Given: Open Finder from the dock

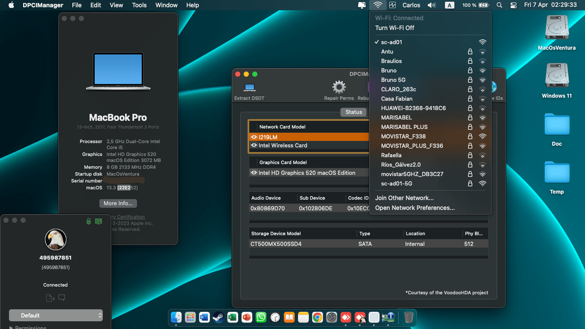Looking at the screenshot, I should coord(176,317).
